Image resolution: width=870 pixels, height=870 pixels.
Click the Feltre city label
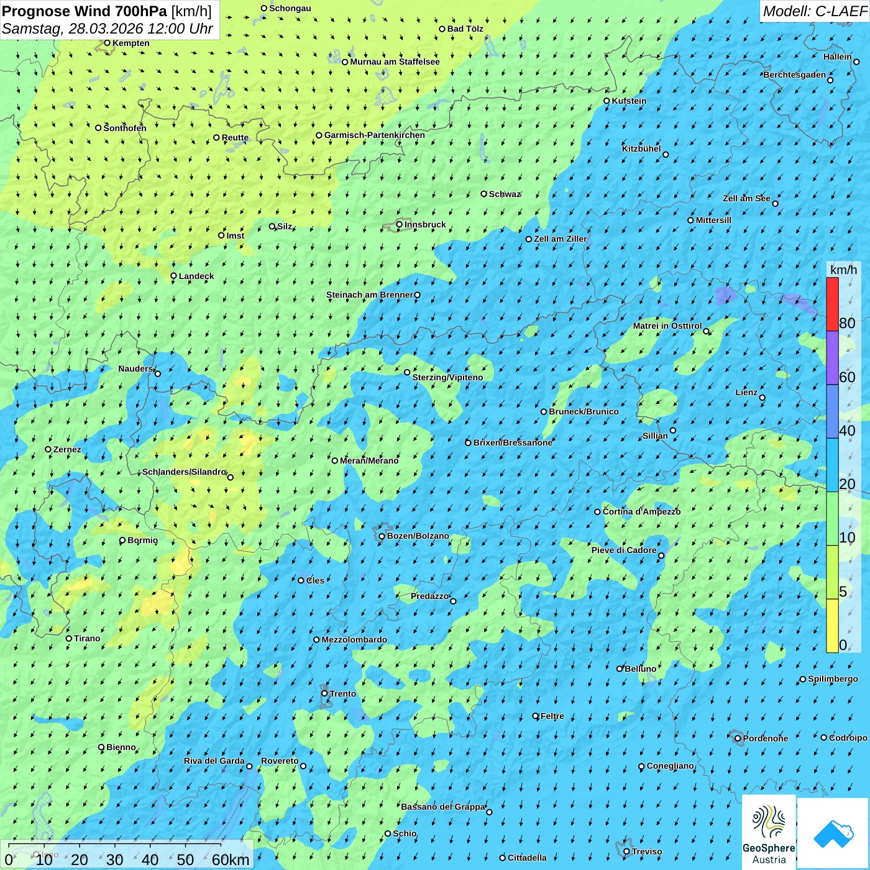tap(552, 716)
